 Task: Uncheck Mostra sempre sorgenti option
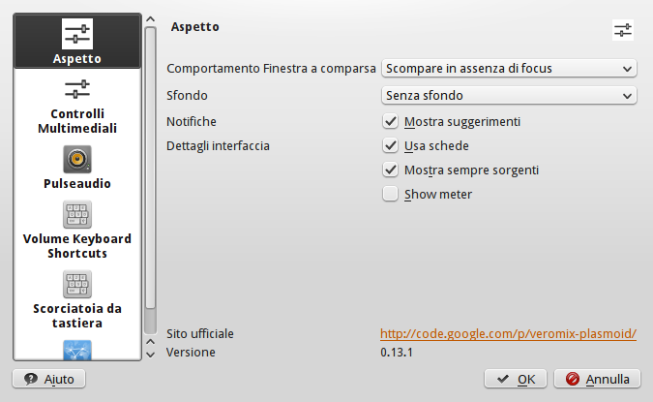391,170
